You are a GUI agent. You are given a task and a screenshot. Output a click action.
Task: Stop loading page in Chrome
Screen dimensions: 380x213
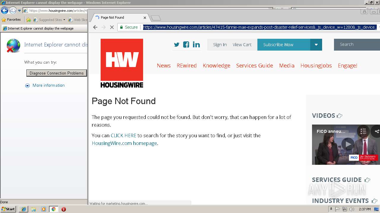112,27
